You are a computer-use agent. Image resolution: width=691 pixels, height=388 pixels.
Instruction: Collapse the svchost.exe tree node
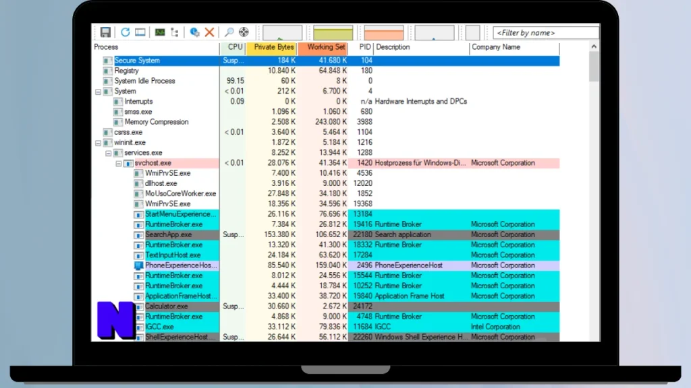coord(119,163)
